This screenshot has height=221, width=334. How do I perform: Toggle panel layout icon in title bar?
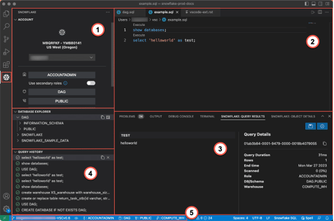(x=314, y=4)
